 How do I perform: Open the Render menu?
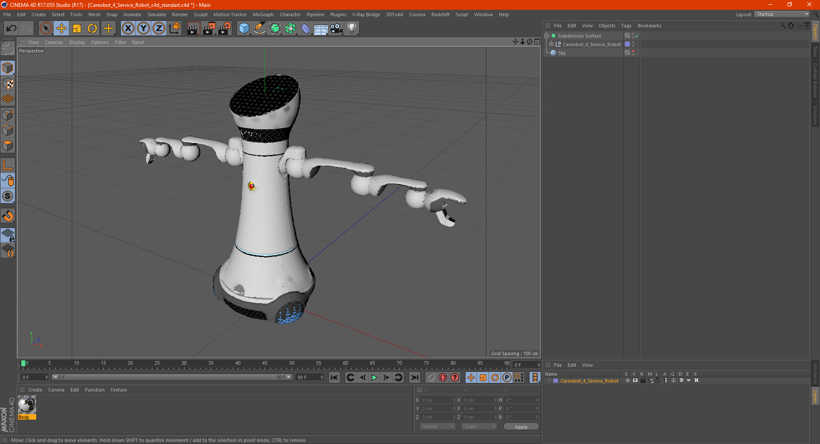coord(180,15)
